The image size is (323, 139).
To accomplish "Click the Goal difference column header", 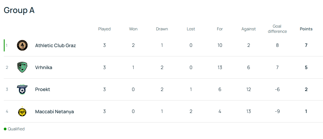I will pos(277,29).
